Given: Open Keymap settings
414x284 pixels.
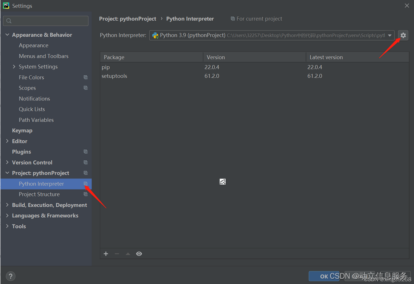Looking at the screenshot, I should tap(22, 131).
